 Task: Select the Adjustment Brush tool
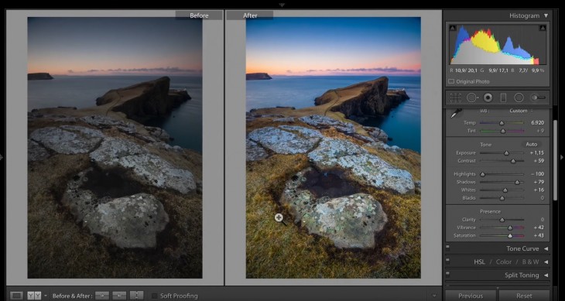(539, 97)
